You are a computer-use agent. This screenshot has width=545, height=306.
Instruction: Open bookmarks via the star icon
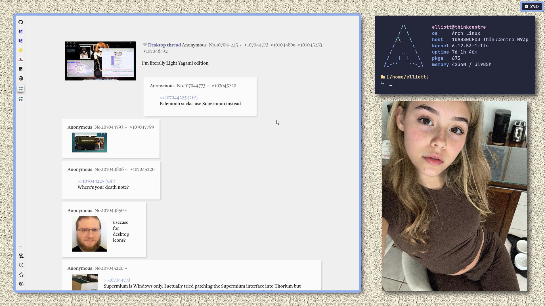[21, 275]
